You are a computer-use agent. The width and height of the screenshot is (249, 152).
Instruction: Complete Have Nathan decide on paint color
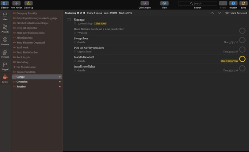242,31
